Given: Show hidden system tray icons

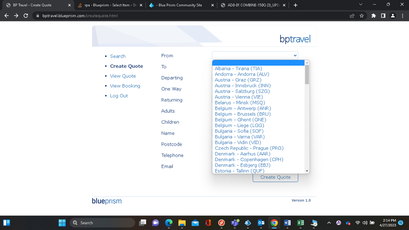Looking at the screenshot, I should point(329,223).
